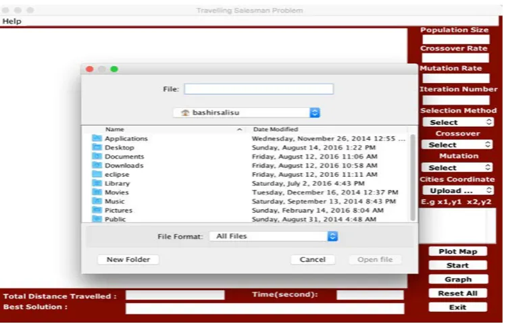Click the Time(second) output field

point(370,295)
